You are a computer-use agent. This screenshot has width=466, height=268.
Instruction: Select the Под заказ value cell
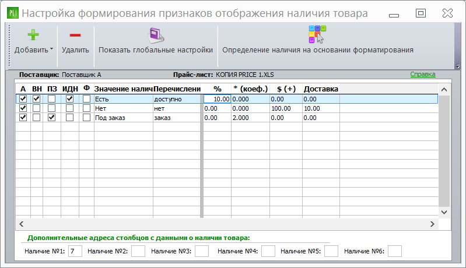click(x=123, y=118)
